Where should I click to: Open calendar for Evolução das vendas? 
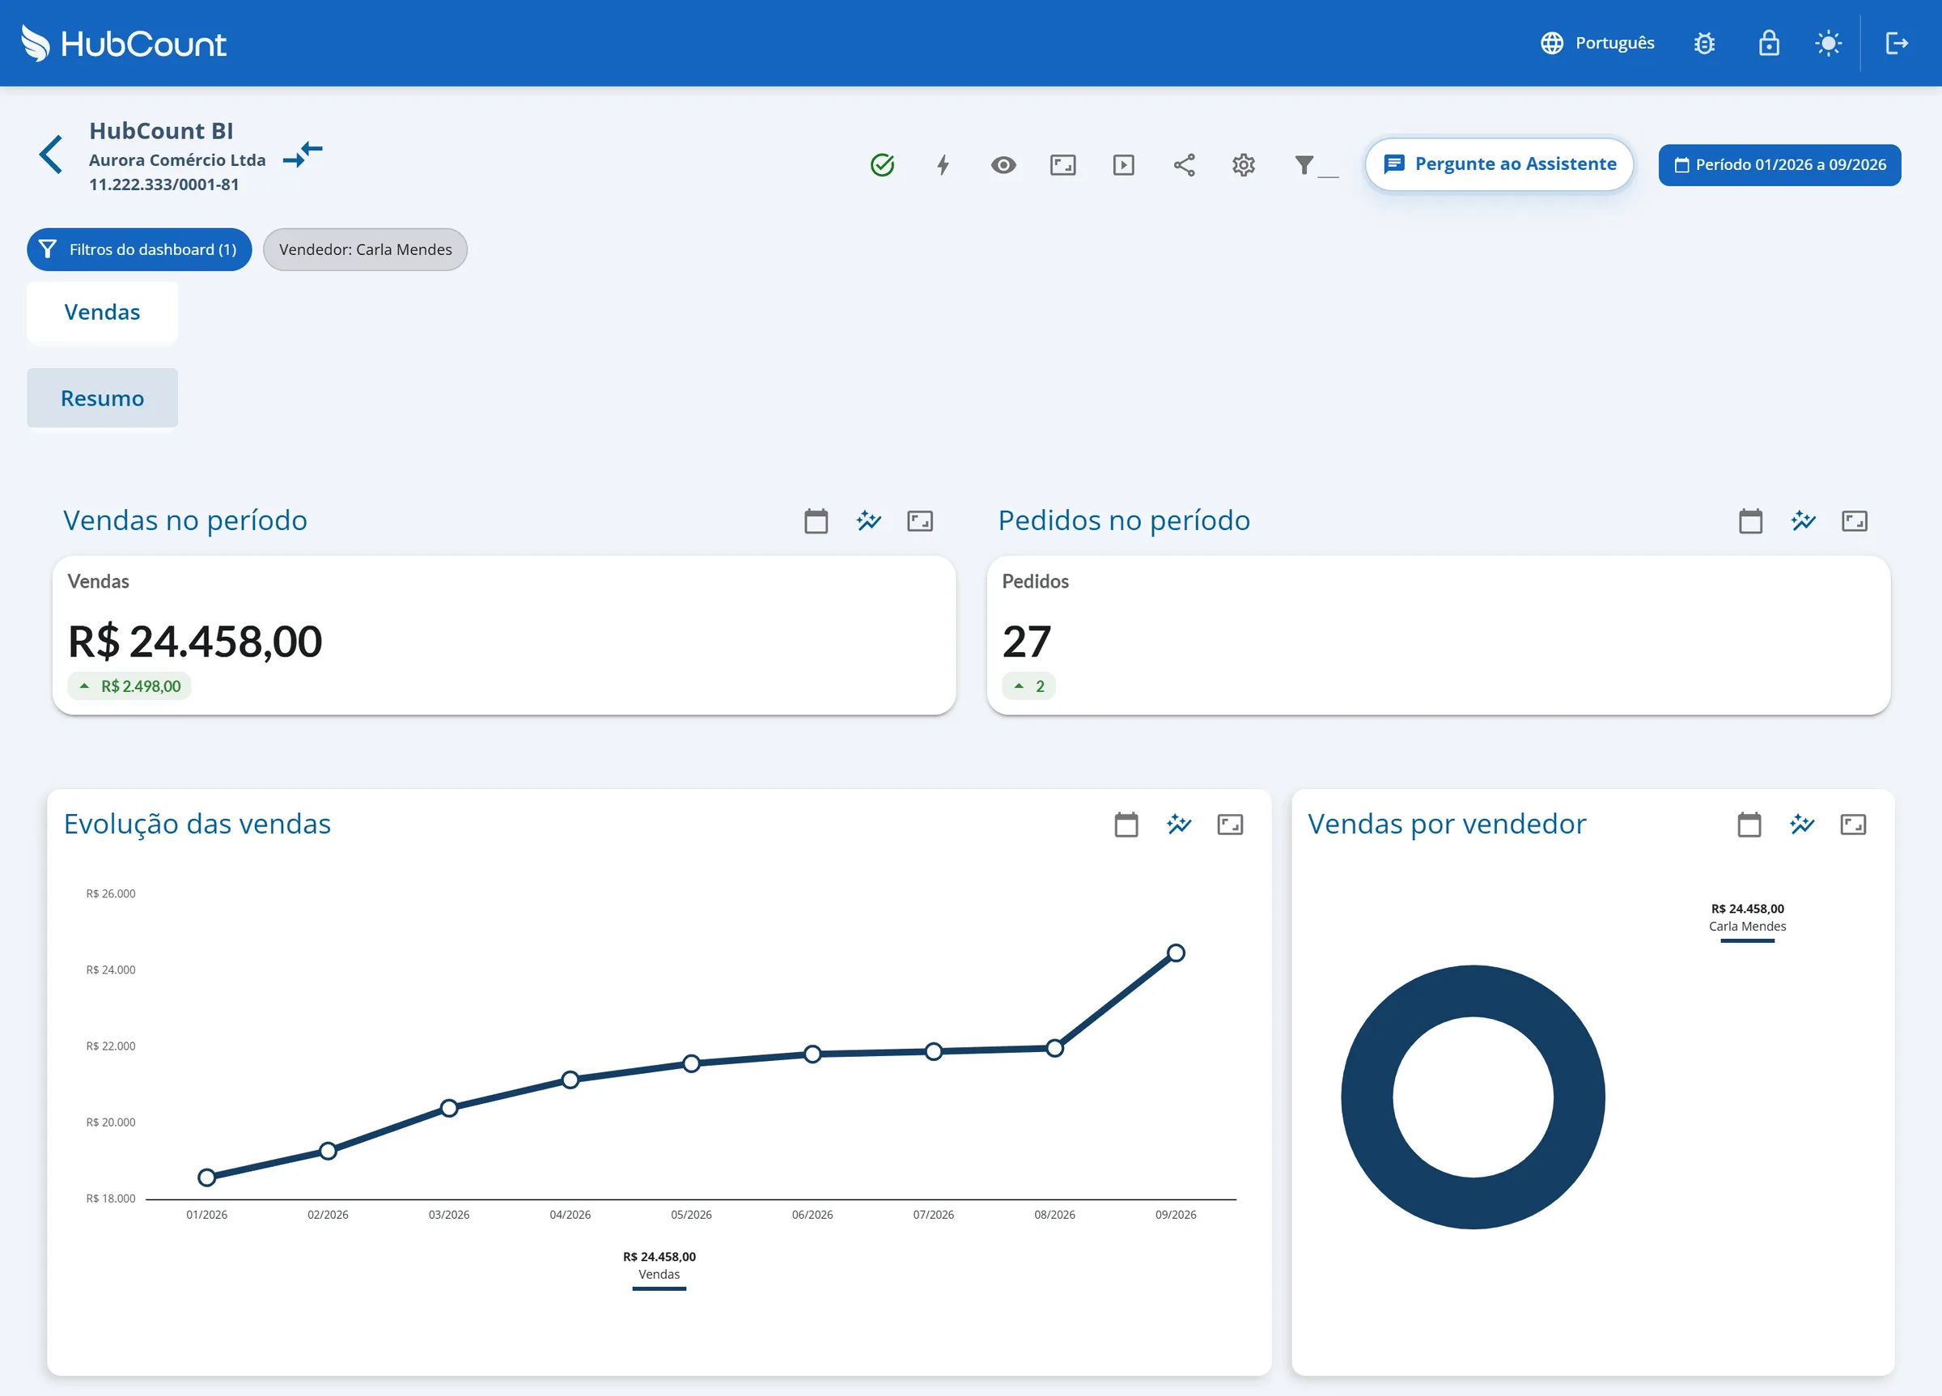pyautogui.click(x=1126, y=824)
